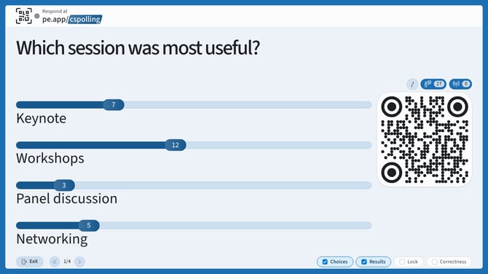Click the 1/4 slide counter

click(x=67, y=262)
